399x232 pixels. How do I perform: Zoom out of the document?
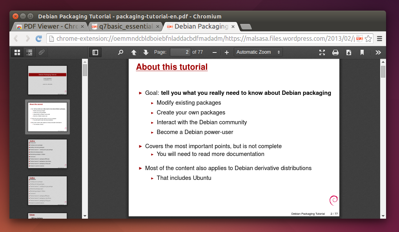[214, 52]
